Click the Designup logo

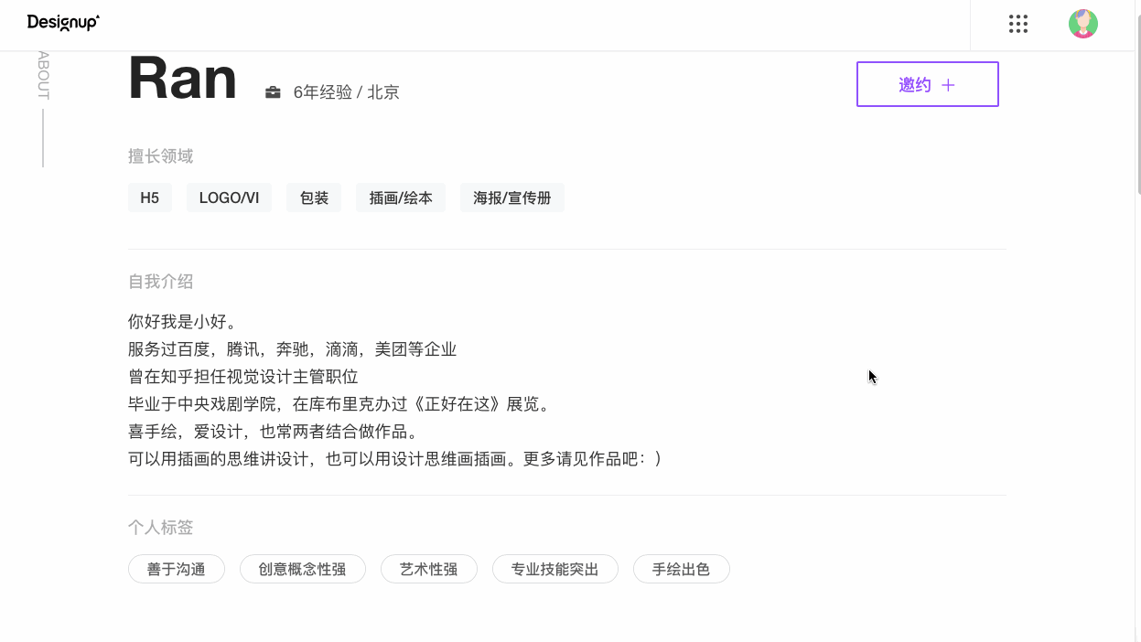[x=63, y=23]
